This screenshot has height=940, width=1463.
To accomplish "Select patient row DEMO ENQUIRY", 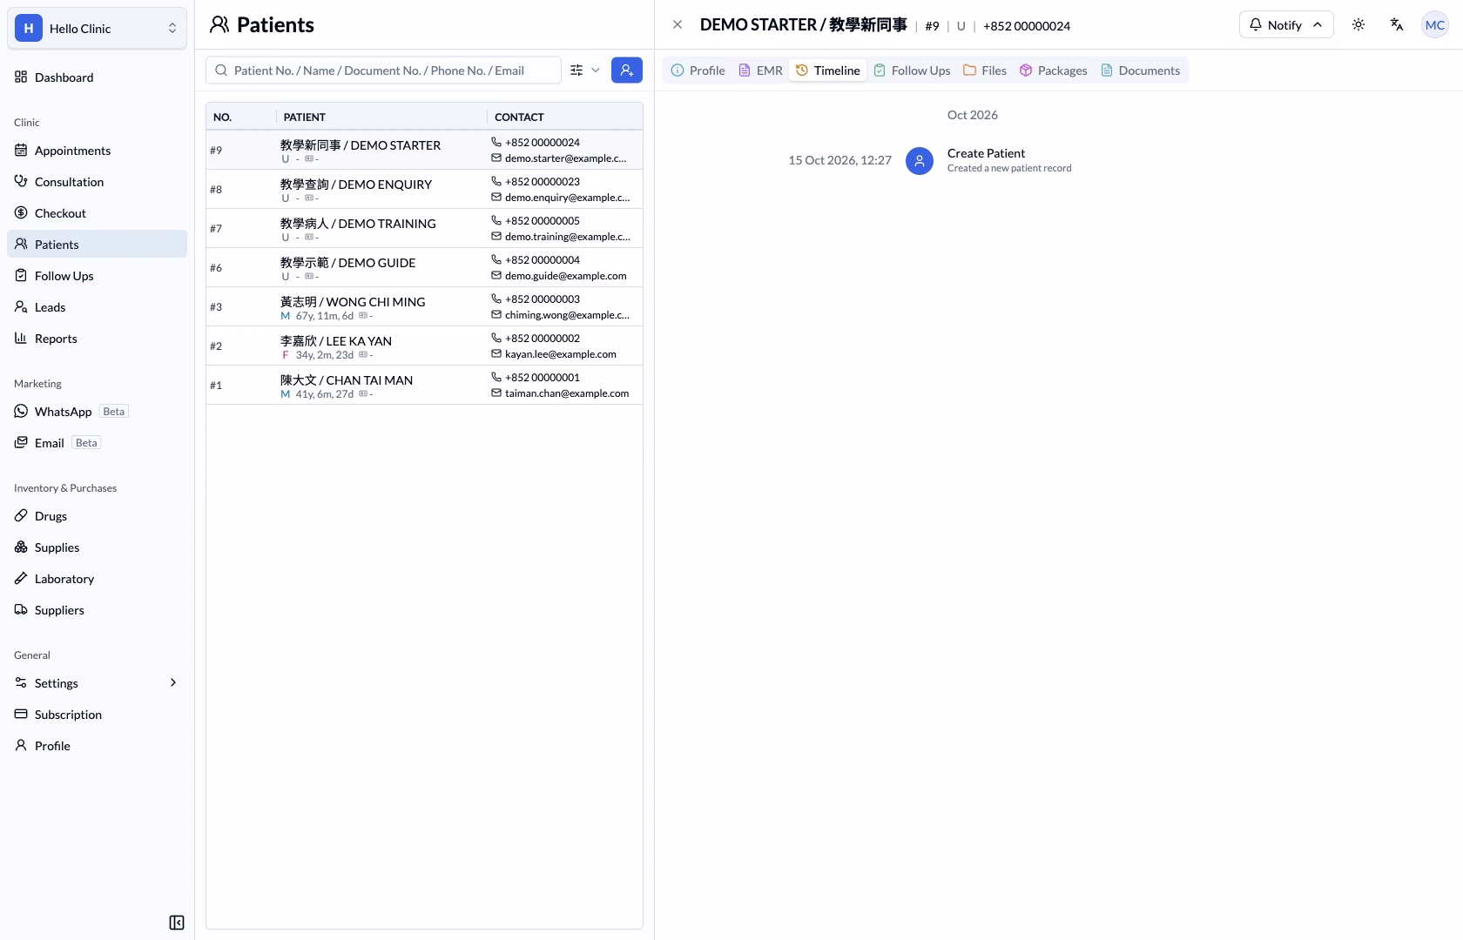I will click(x=424, y=190).
